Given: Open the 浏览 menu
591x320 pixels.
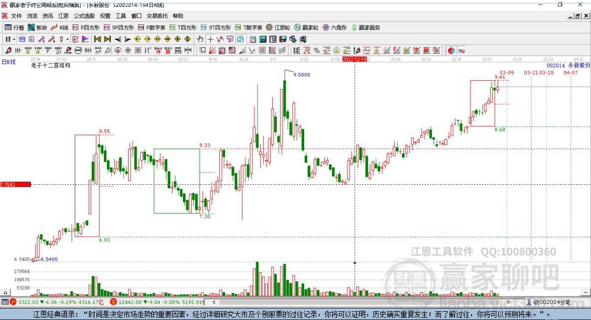Looking at the screenshot, I should tap(32, 16).
